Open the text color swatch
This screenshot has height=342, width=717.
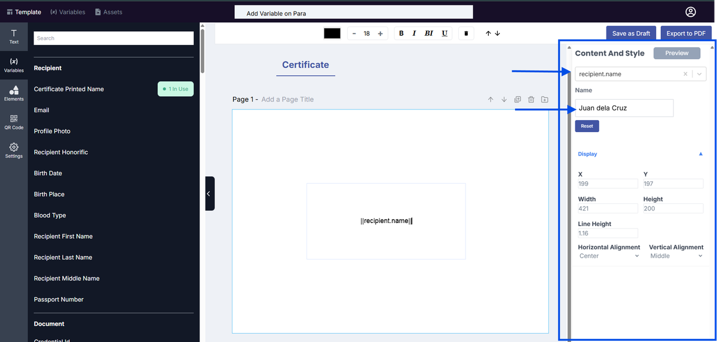[x=332, y=33]
